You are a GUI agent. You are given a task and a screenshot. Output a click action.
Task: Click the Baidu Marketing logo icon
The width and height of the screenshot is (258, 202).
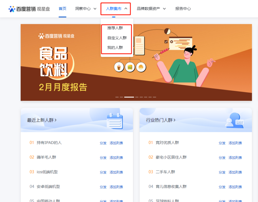click(x=12, y=9)
